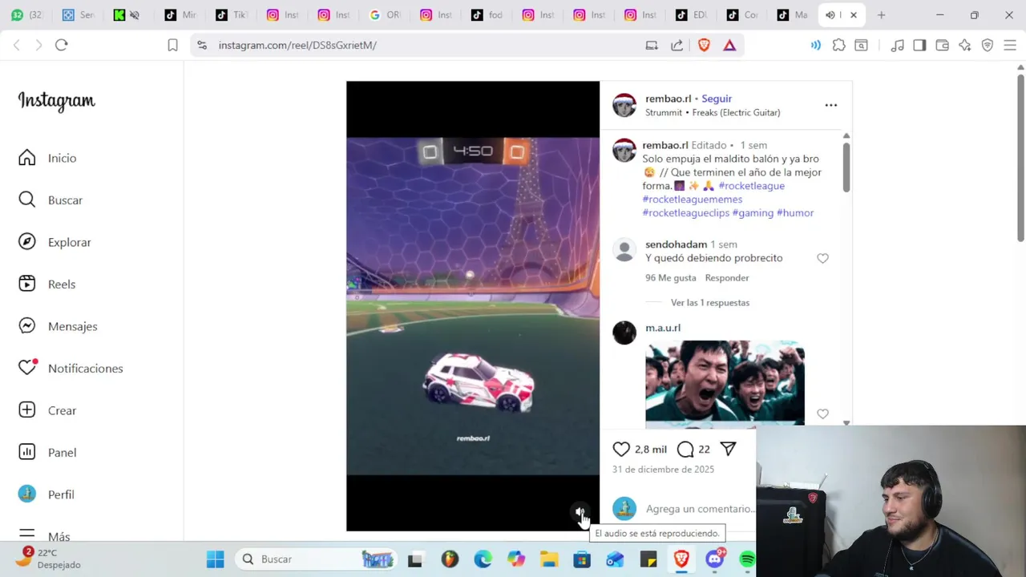Viewport: 1026px width, 577px height.
Task: Open Spotify from taskbar
Action: coord(747,559)
